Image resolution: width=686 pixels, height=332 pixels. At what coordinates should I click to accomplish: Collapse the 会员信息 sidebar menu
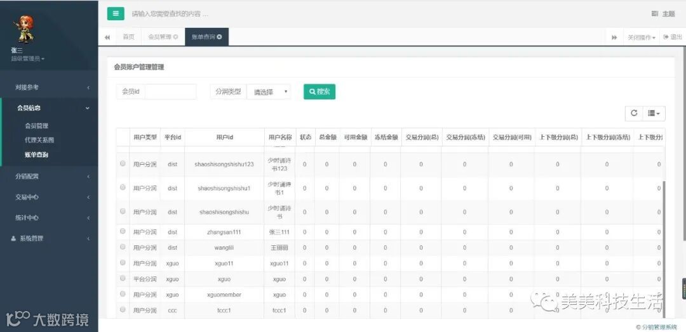pos(49,108)
